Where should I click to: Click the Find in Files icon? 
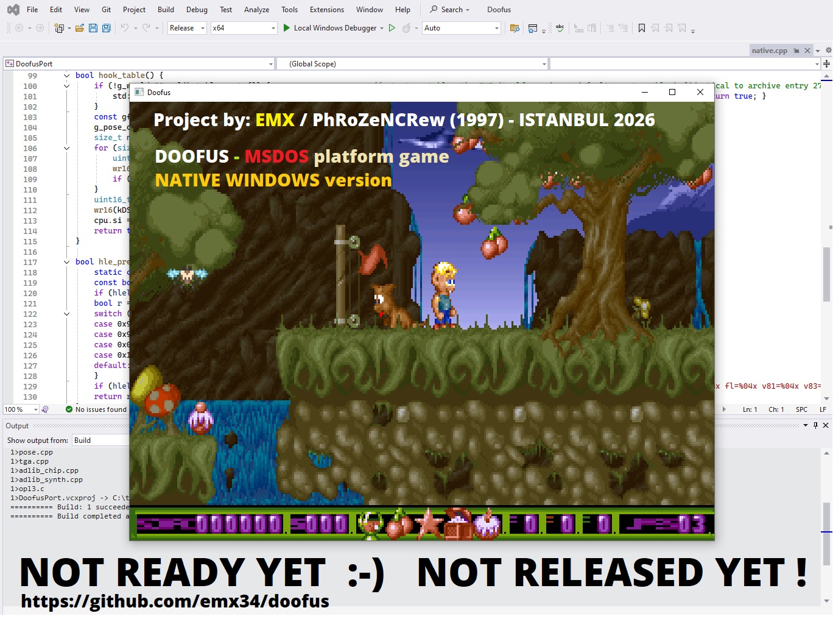515,28
